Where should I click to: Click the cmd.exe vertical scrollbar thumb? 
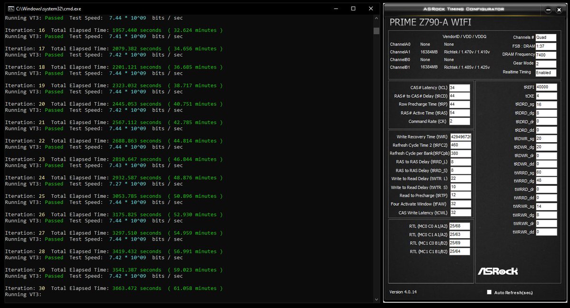click(376, 31)
